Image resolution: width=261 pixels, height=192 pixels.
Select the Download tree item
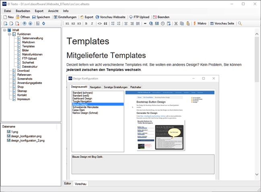tap(23, 71)
